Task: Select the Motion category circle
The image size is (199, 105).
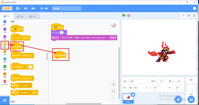Action: [x=5, y=22]
